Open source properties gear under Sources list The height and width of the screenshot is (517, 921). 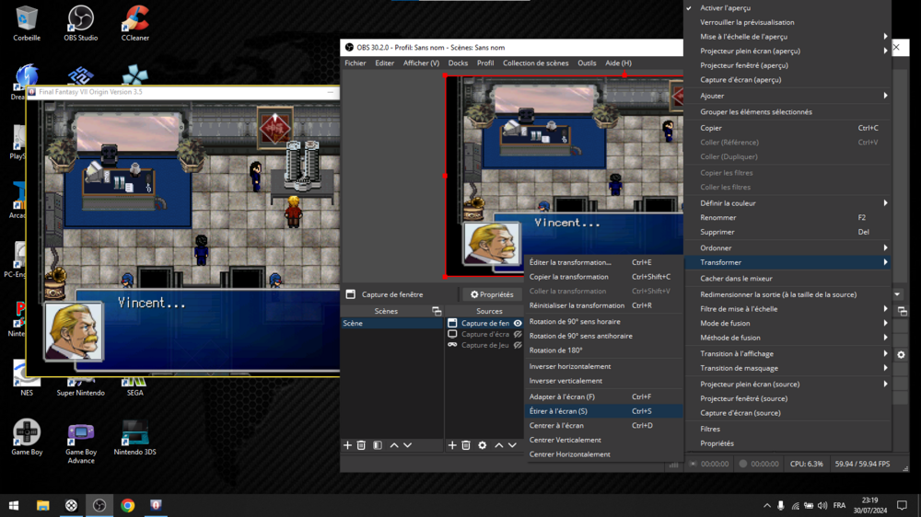[x=482, y=445]
